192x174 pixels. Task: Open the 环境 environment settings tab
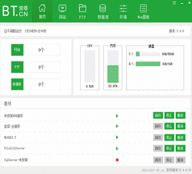tap(123, 11)
